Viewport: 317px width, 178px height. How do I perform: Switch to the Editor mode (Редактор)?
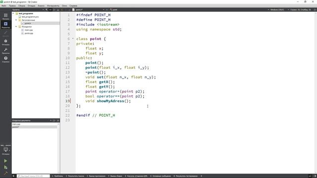coord(5,25)
